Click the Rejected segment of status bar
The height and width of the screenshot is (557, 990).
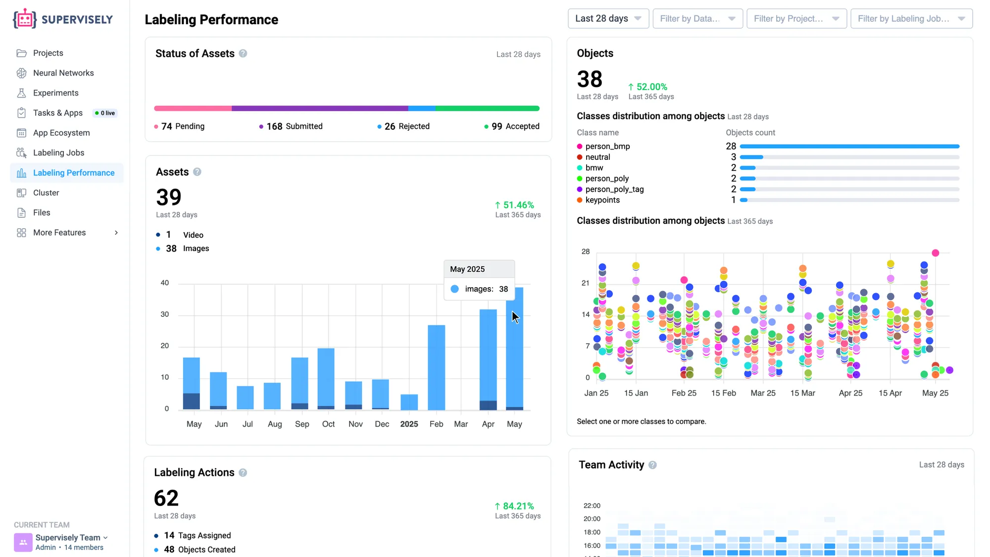pyautogui.click(x=422, y=108)
